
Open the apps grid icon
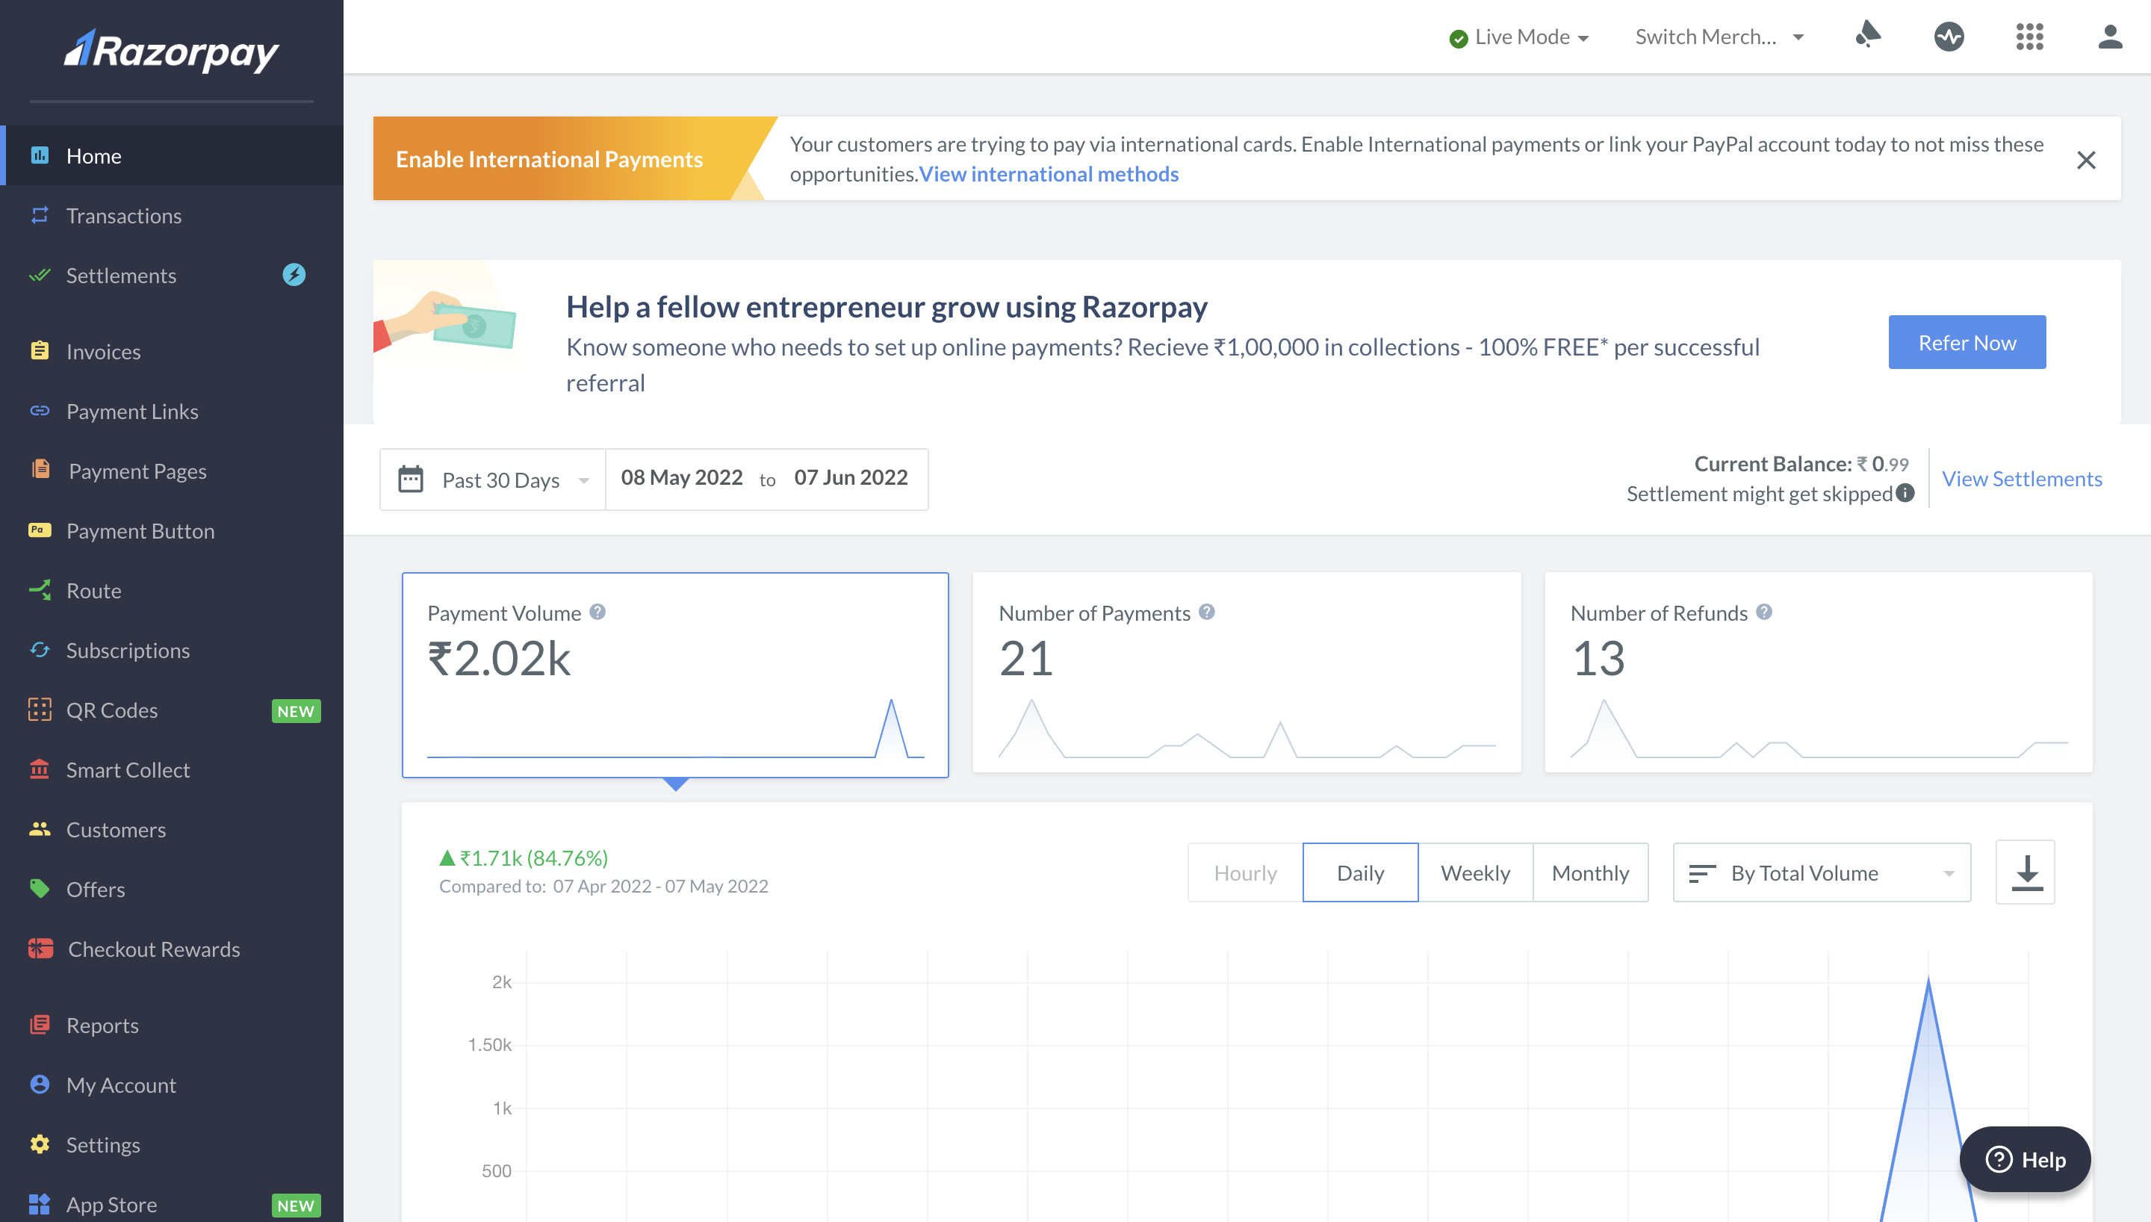click(x=2029, y=36)
